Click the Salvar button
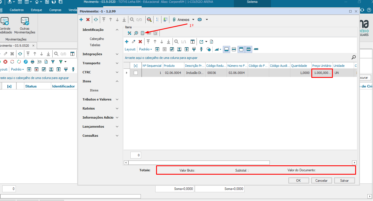Screen dimensions: 373x201 [344, 180]
